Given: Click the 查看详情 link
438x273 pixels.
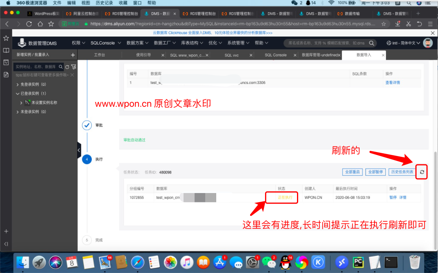Looking at the screenshot, I should pyautogui.click(x=392, y=83).
